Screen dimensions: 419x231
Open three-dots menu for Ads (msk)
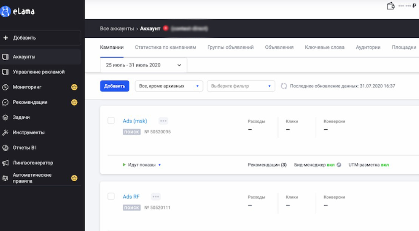(x=163, y=121)
